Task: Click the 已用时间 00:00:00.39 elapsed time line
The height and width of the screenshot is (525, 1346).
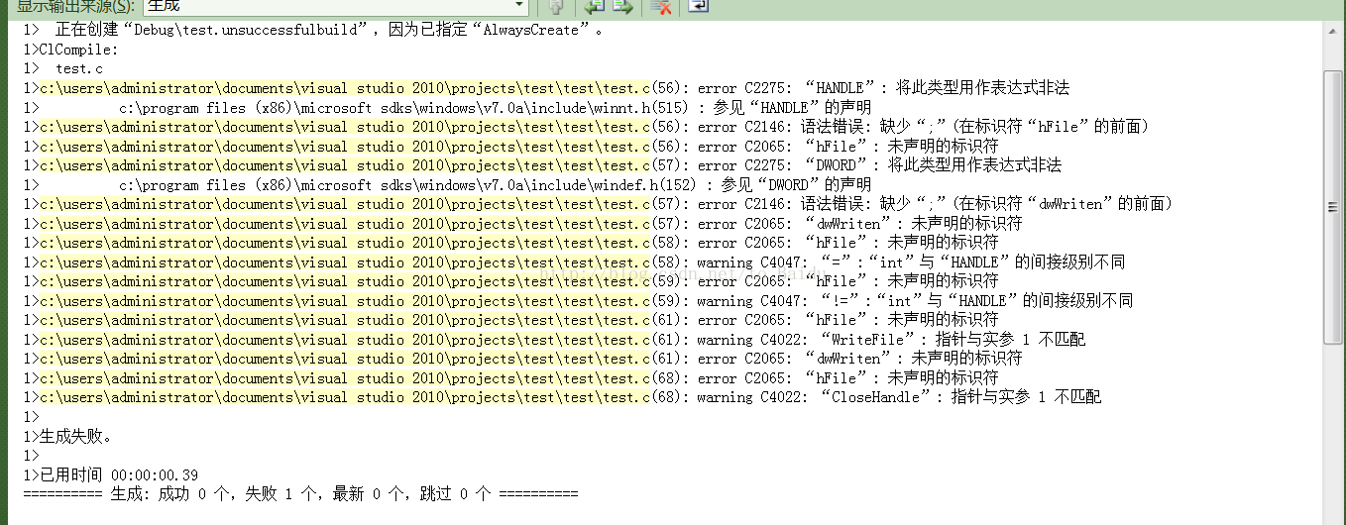Action: (x=111, y=474)
